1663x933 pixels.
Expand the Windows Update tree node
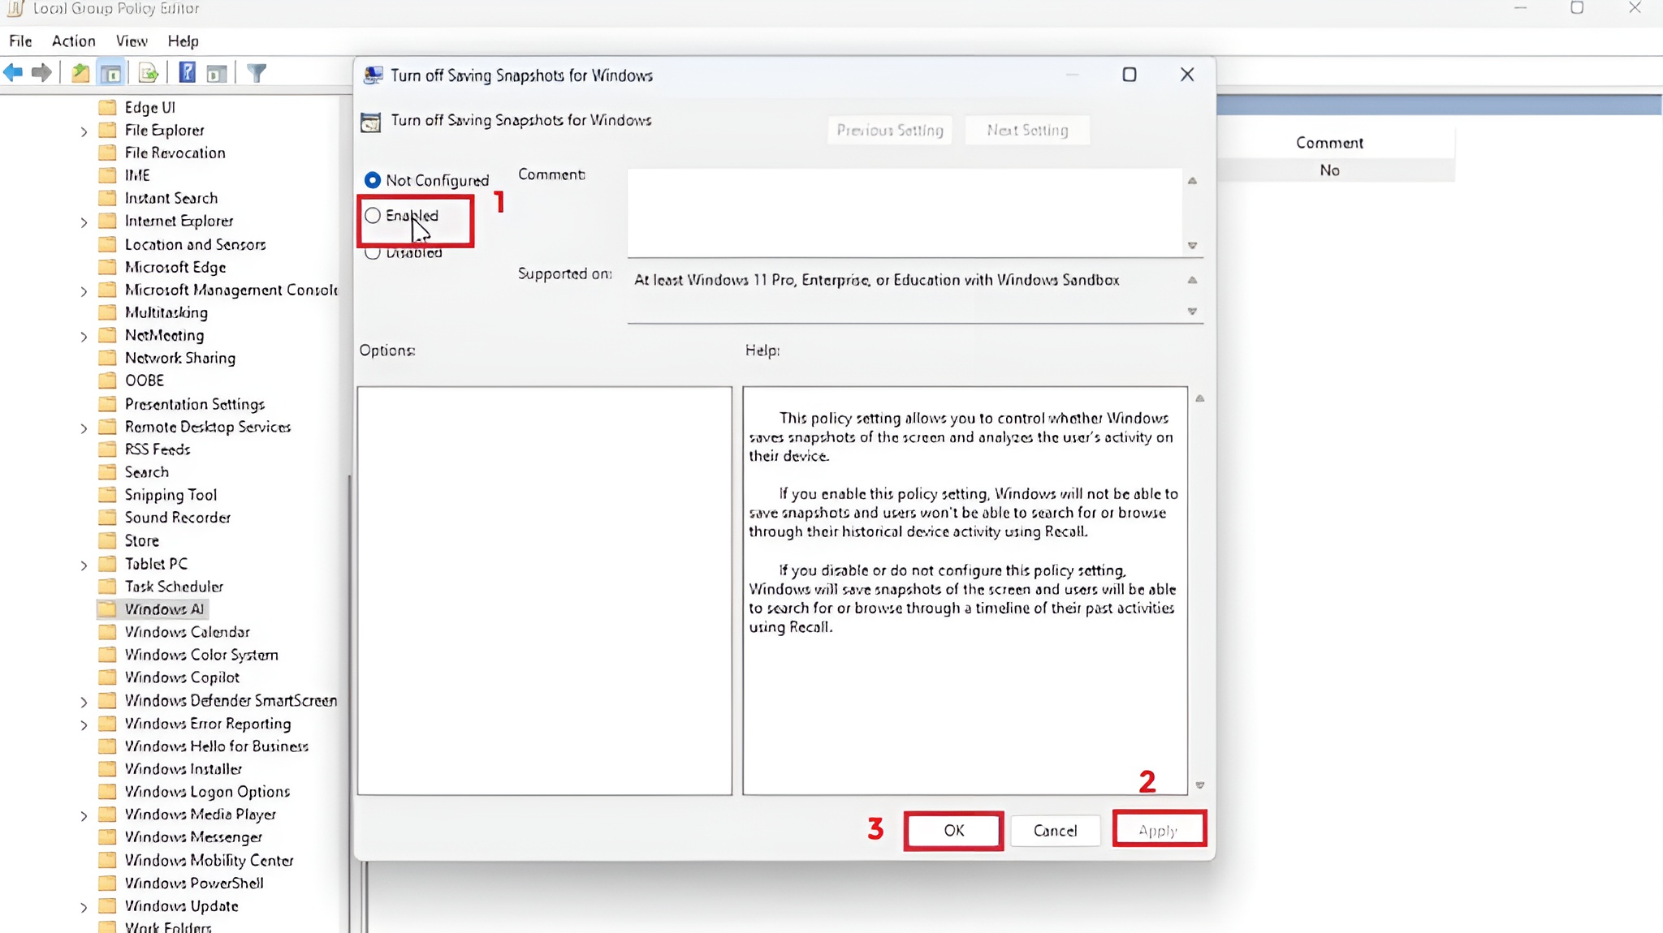[x=84, y=907]
